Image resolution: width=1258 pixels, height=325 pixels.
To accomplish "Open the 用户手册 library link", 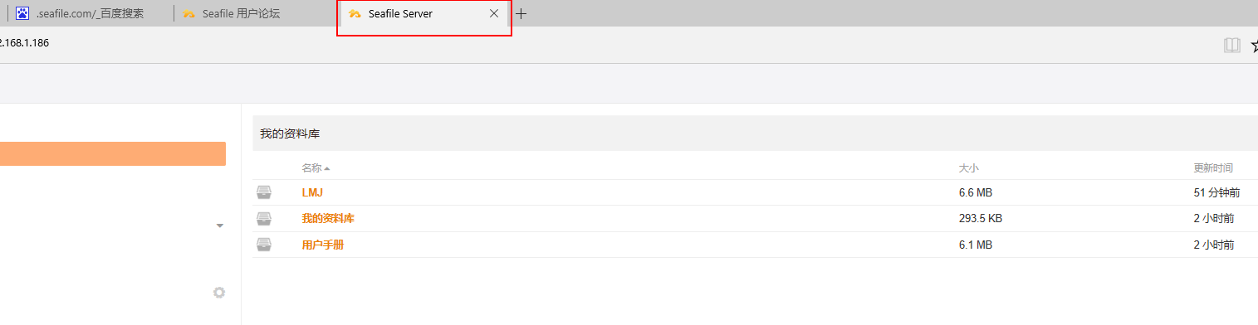I will click(322, 245).
